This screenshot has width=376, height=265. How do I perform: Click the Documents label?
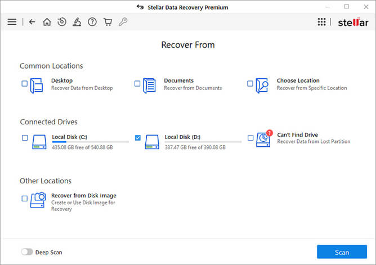[178, 80]
